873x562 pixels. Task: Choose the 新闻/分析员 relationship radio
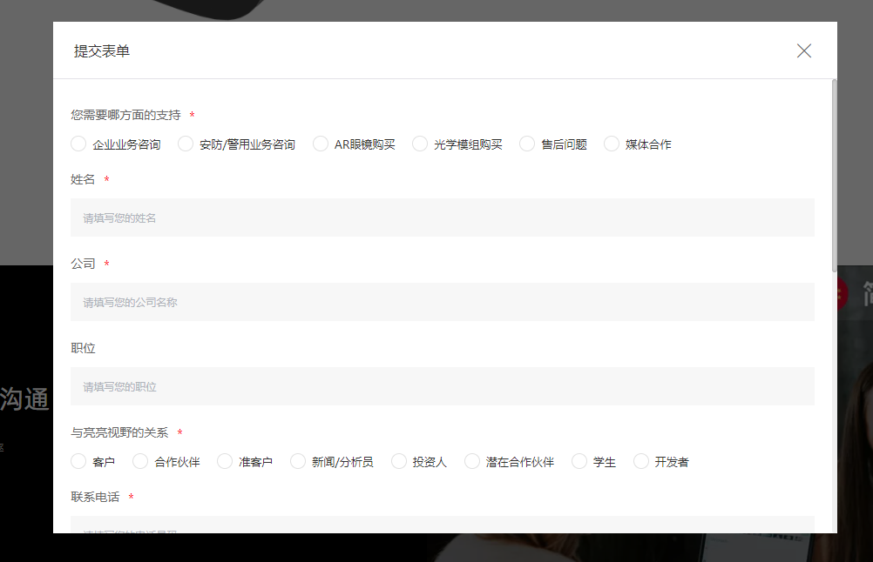[298, 461]
